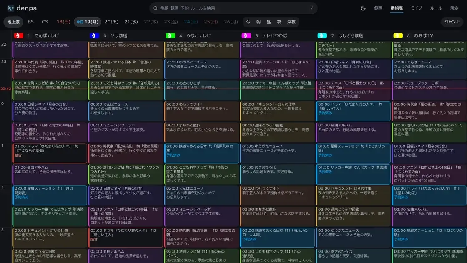This screenshot has width=467, height=263.
Task: Click the 23:42 current time marker
Action: click(6, 89)
